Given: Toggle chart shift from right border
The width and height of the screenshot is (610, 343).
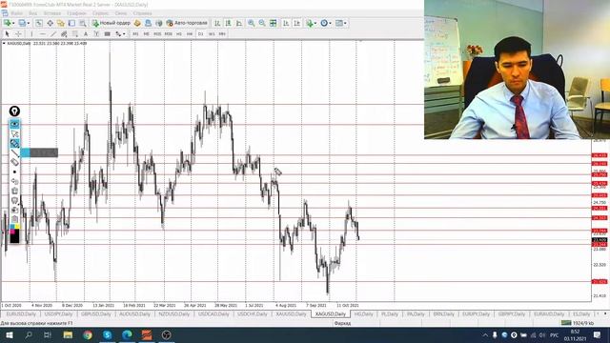Looking at the screenshot, I should coord(296,23).
